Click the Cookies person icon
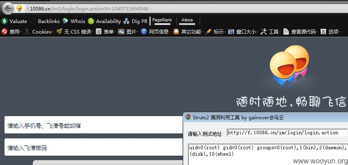This screenshot has height=165, width=348. 27,32
